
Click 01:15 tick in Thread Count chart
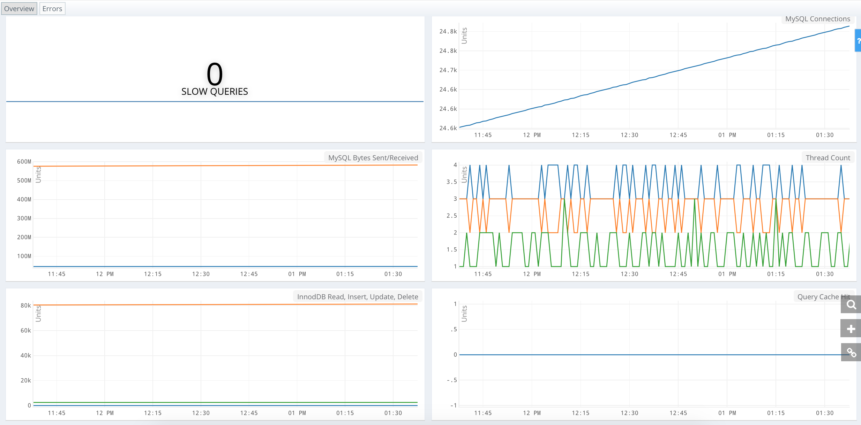pyautogui.click(x=776, y=274)
